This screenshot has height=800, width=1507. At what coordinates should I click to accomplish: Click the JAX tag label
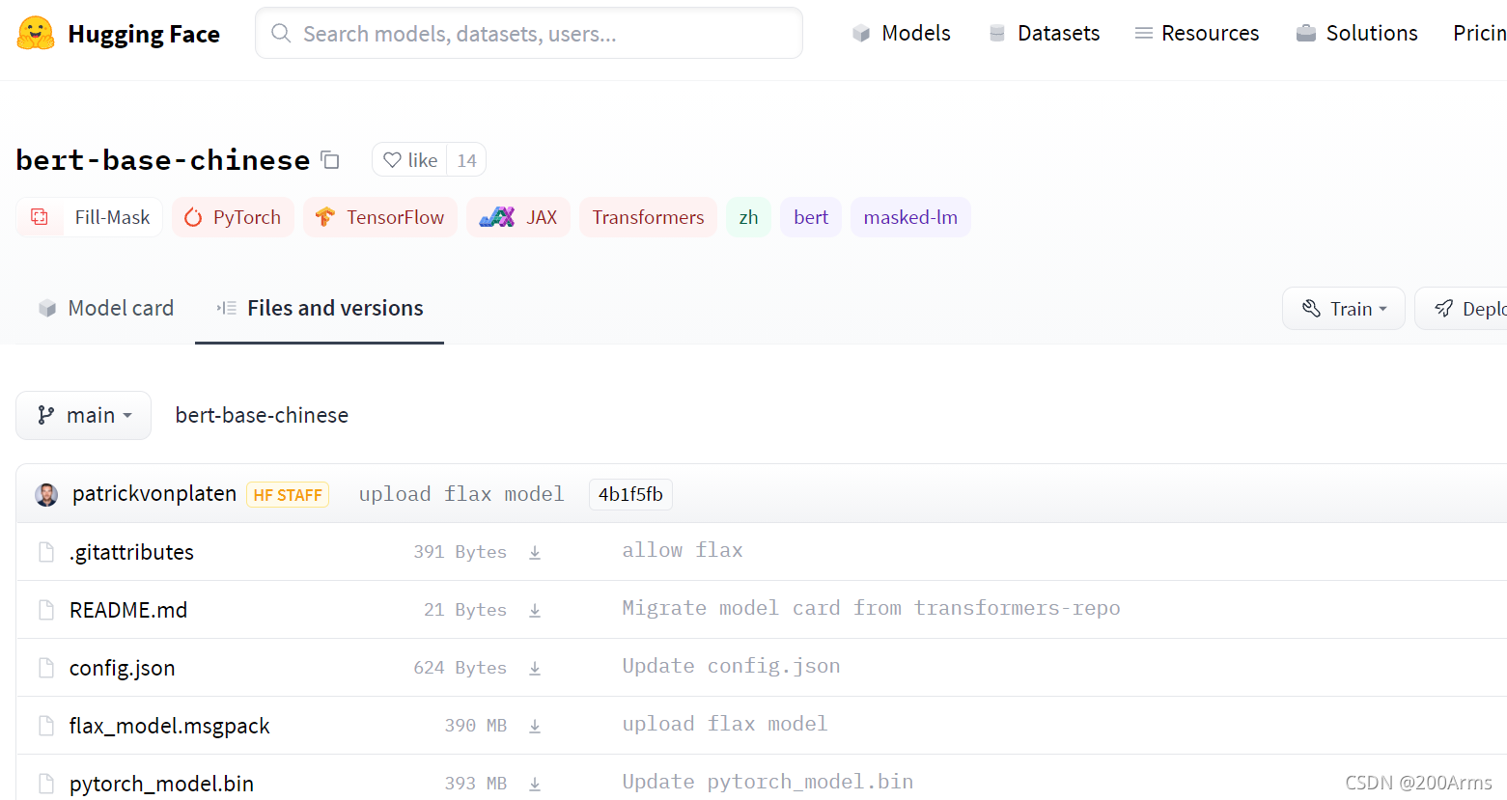point(542,217)
